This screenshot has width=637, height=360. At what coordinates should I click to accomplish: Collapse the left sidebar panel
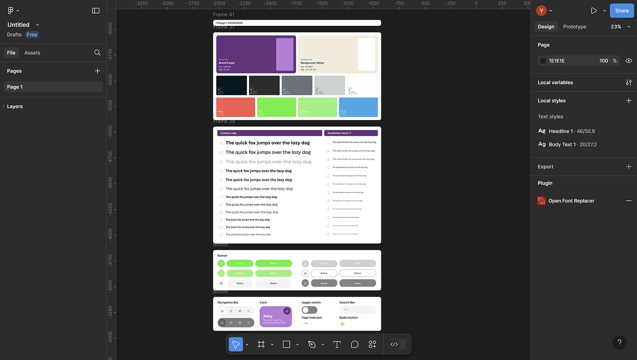96,10
